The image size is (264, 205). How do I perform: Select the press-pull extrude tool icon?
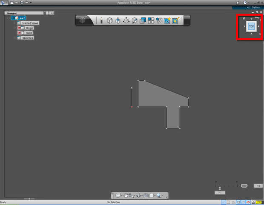pyautogui.click(x=118, y=20)
